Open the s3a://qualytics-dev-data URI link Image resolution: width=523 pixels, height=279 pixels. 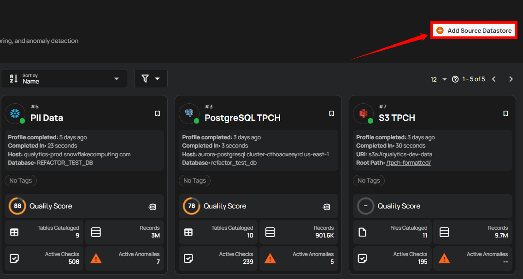pyautogui.click(x=400, y=154)
